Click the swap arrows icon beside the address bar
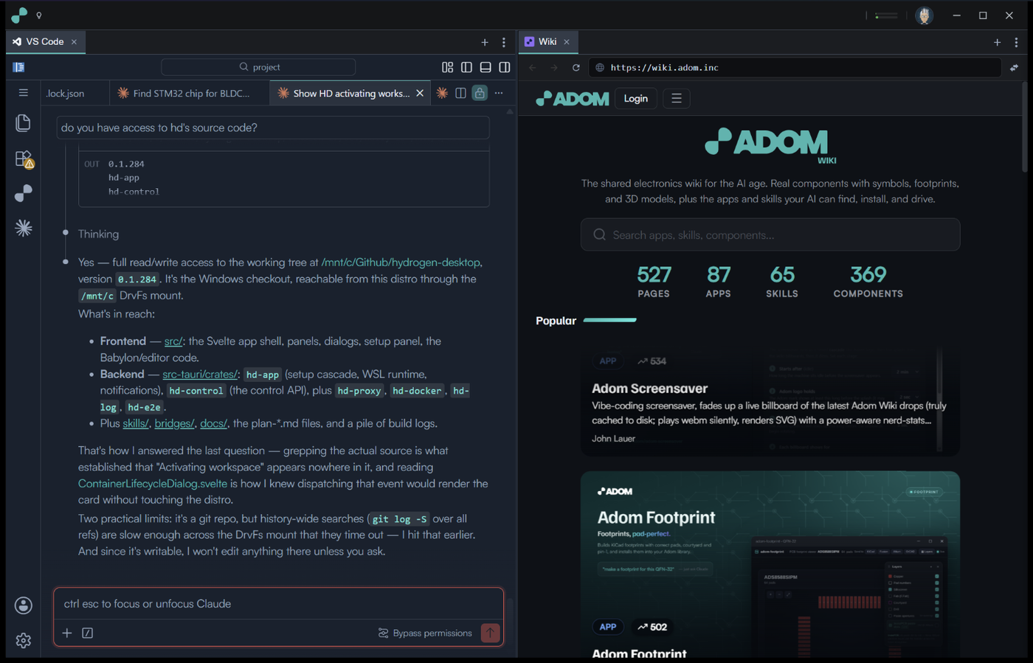The image size is (1033, 663). [x=1015, y=67]
